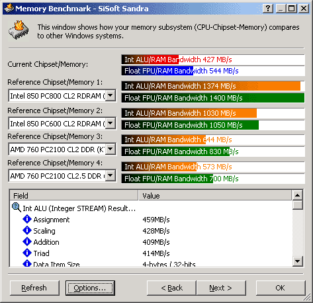Click the flaming memory chip icon
The image size is (313, 303).
pos(19,30)
